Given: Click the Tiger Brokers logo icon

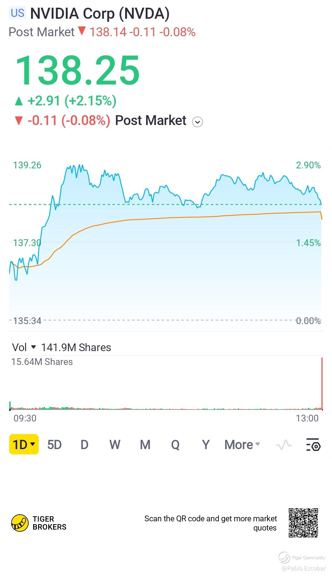Looking at the screenshot, I should [20, 523].
